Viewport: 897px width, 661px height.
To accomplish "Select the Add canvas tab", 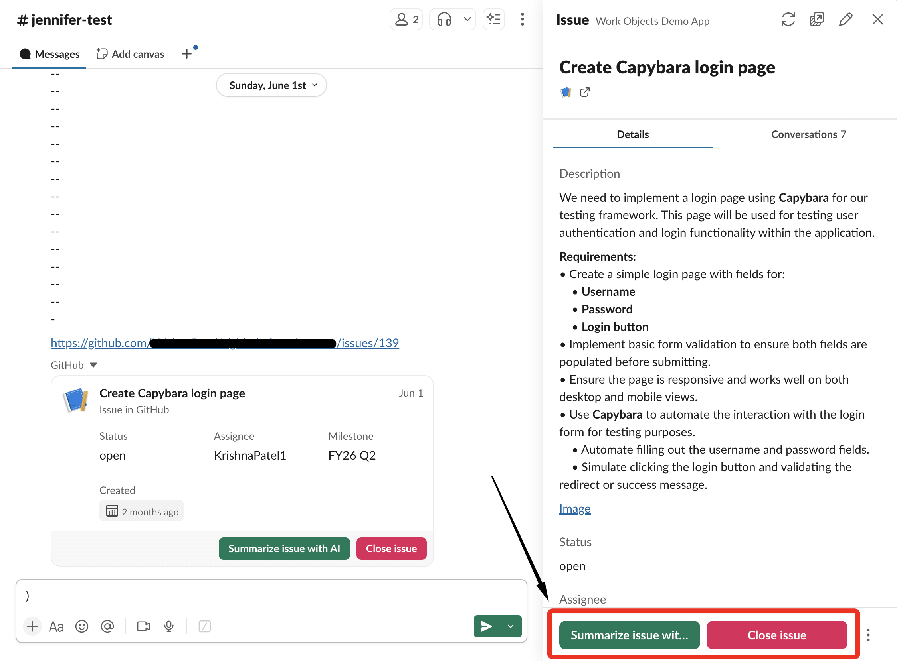I will [x=131, y=54].
